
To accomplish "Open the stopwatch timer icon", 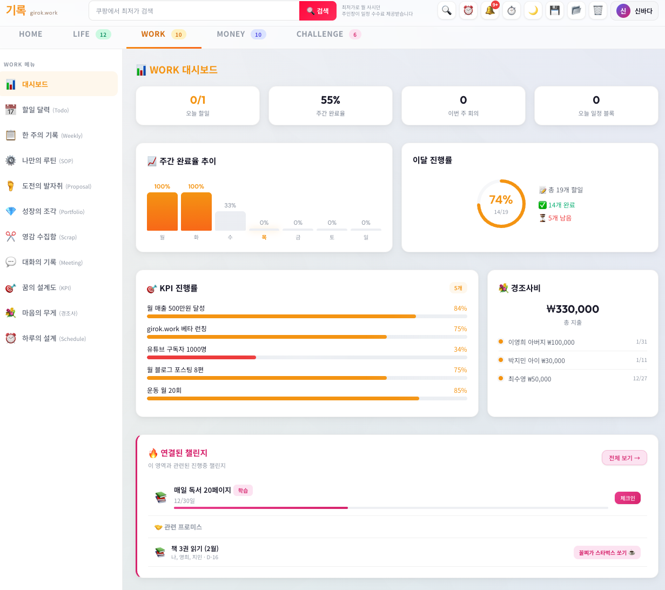I will coord(511,10).
